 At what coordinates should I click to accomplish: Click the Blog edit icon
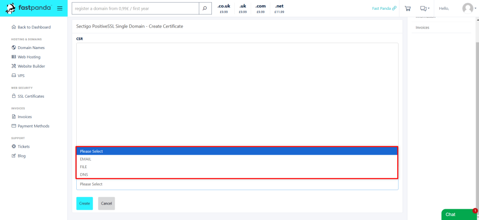pos(14,156)
